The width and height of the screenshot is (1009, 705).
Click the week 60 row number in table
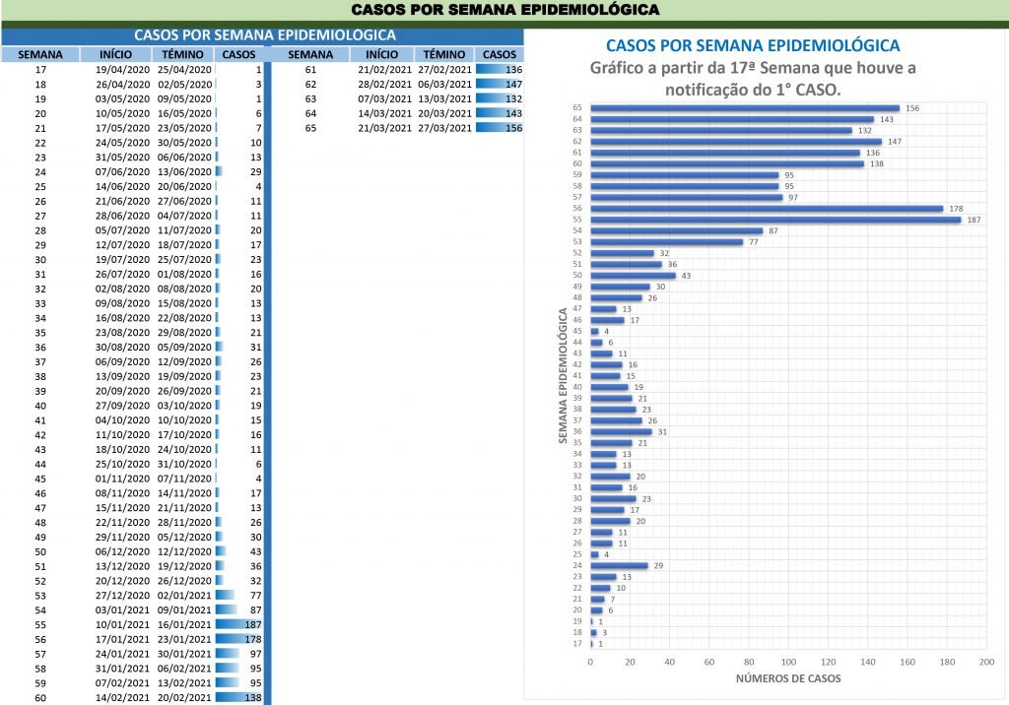pos(40,697)
